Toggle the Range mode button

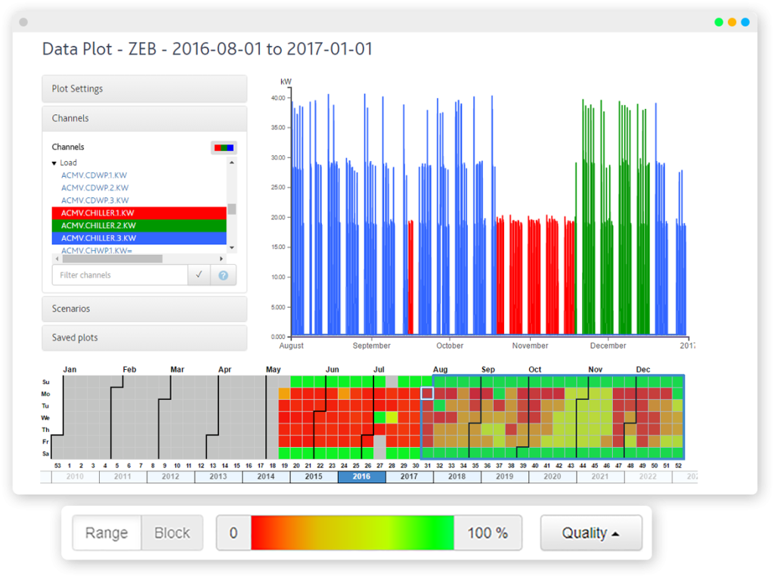coord(107,533)
